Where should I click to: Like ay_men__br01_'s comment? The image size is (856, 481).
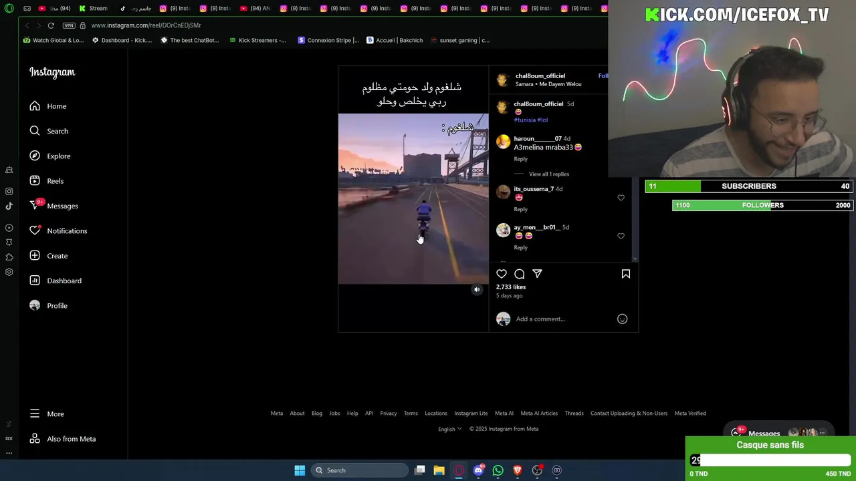coord(621,236)
